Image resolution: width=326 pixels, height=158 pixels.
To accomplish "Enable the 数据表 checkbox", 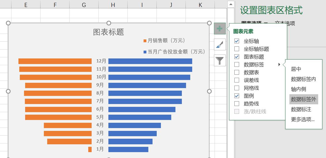I will (237, 72).
